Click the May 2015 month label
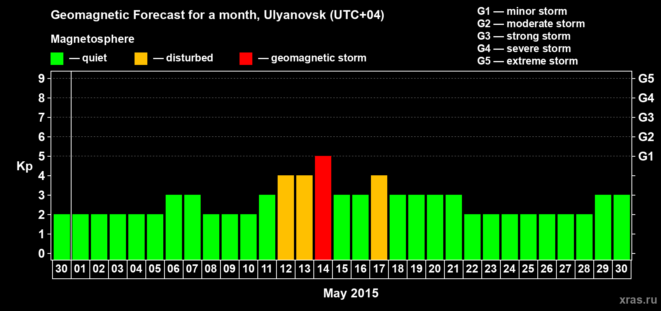The height and width of the screenshot is (311, 661). (x=351, y=293)
